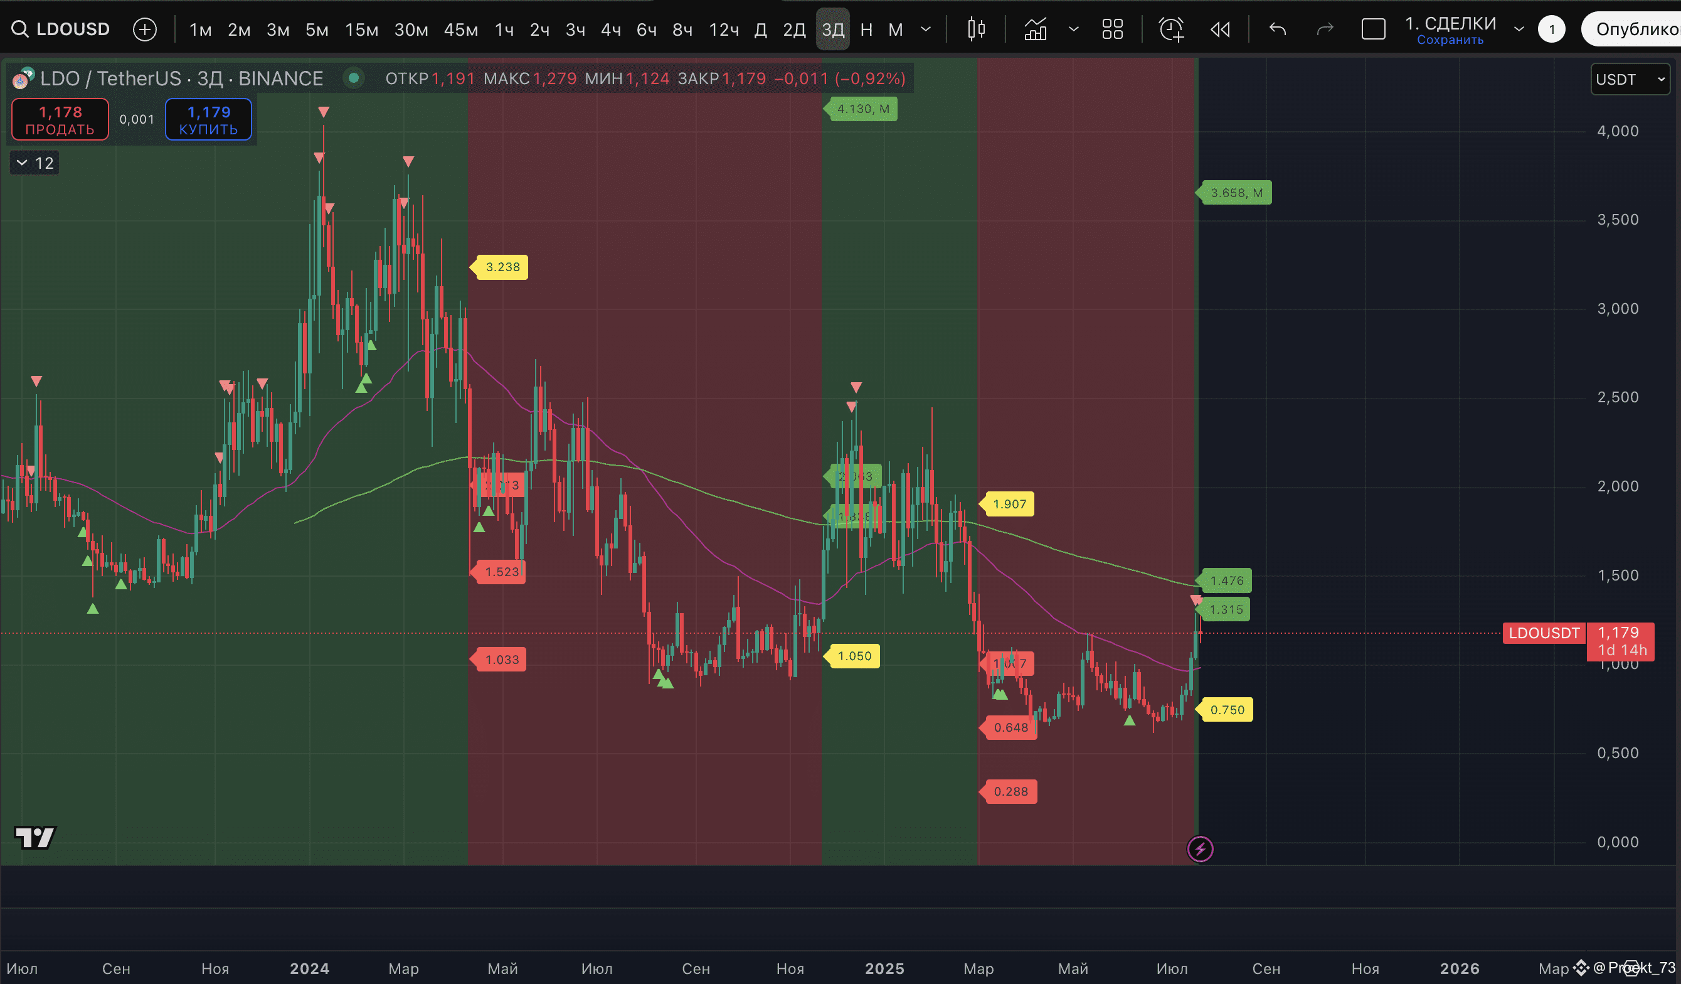This screenshot has height=984, width=1681.
Task: Expand more timeframes dropdown arrow
Action: 926,29
